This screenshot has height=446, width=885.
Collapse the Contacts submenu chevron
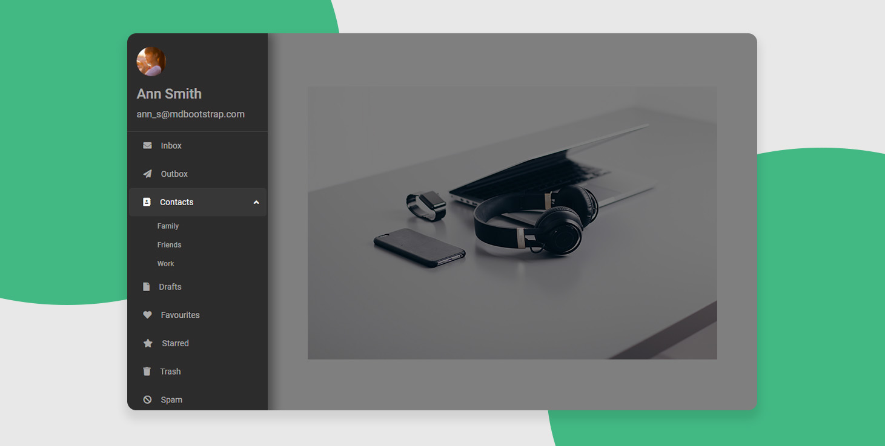(x=256, y=203)
